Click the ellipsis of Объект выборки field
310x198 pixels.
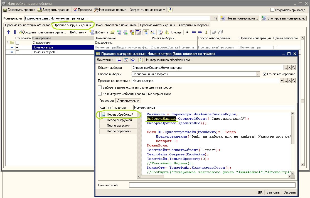click(286, 68)
